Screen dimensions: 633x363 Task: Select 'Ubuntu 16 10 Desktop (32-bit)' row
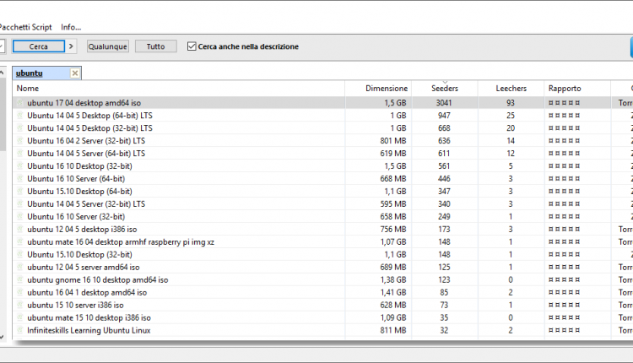click(x=322, y=166)
